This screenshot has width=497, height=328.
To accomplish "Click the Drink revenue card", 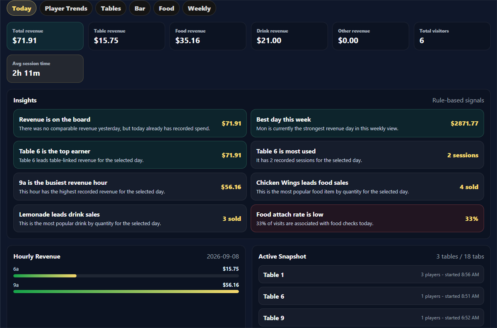I will [289, 36].
